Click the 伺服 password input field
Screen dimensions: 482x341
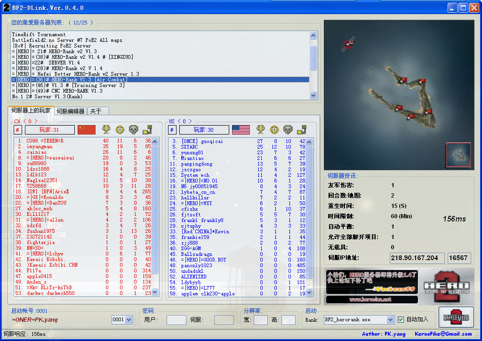click(x=224, y=320)
